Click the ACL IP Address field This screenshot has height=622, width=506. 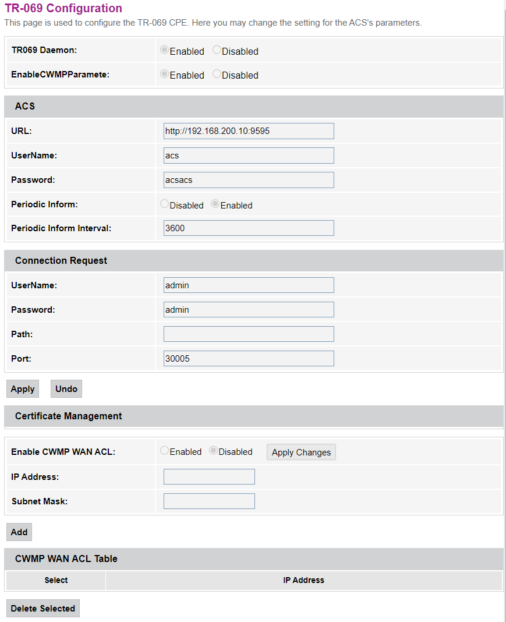(209, 477)
